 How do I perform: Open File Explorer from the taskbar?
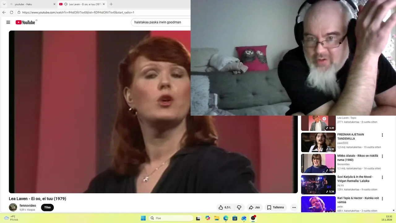pyautogui.click(x=217, y=218)
